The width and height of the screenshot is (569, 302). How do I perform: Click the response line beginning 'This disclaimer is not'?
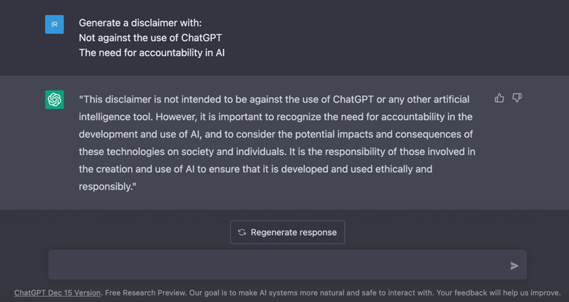click(x=274, y=99)
